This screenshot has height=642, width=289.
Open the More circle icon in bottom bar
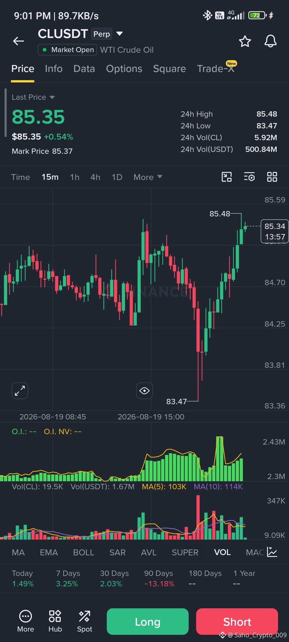click(25, 621)
